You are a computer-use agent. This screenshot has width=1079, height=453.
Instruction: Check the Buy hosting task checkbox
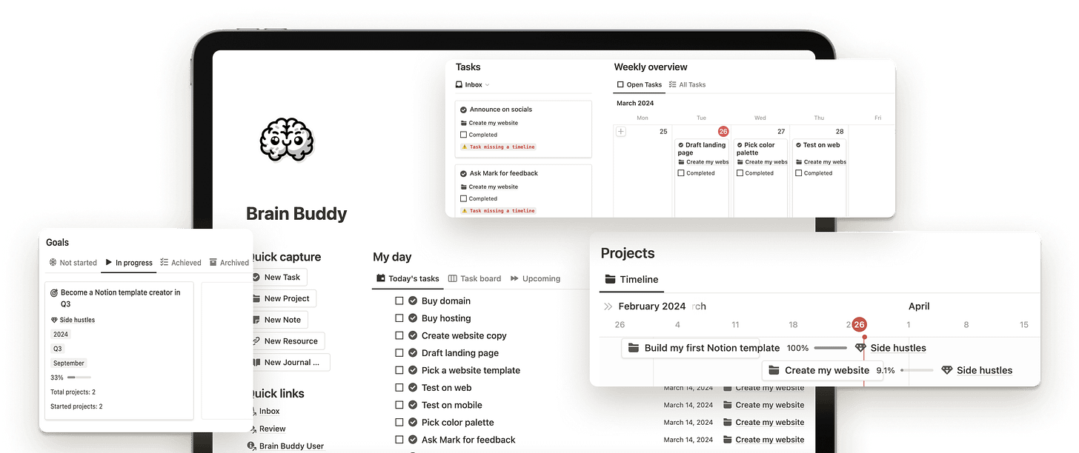(399, 318)
